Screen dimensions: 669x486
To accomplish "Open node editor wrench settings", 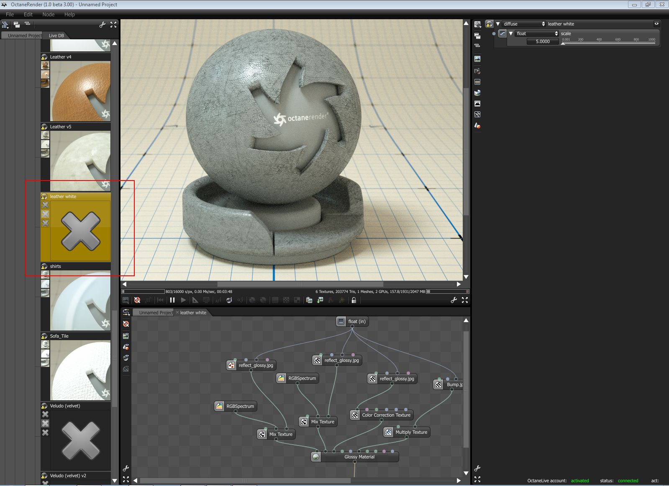I will [x=126, y=468].
